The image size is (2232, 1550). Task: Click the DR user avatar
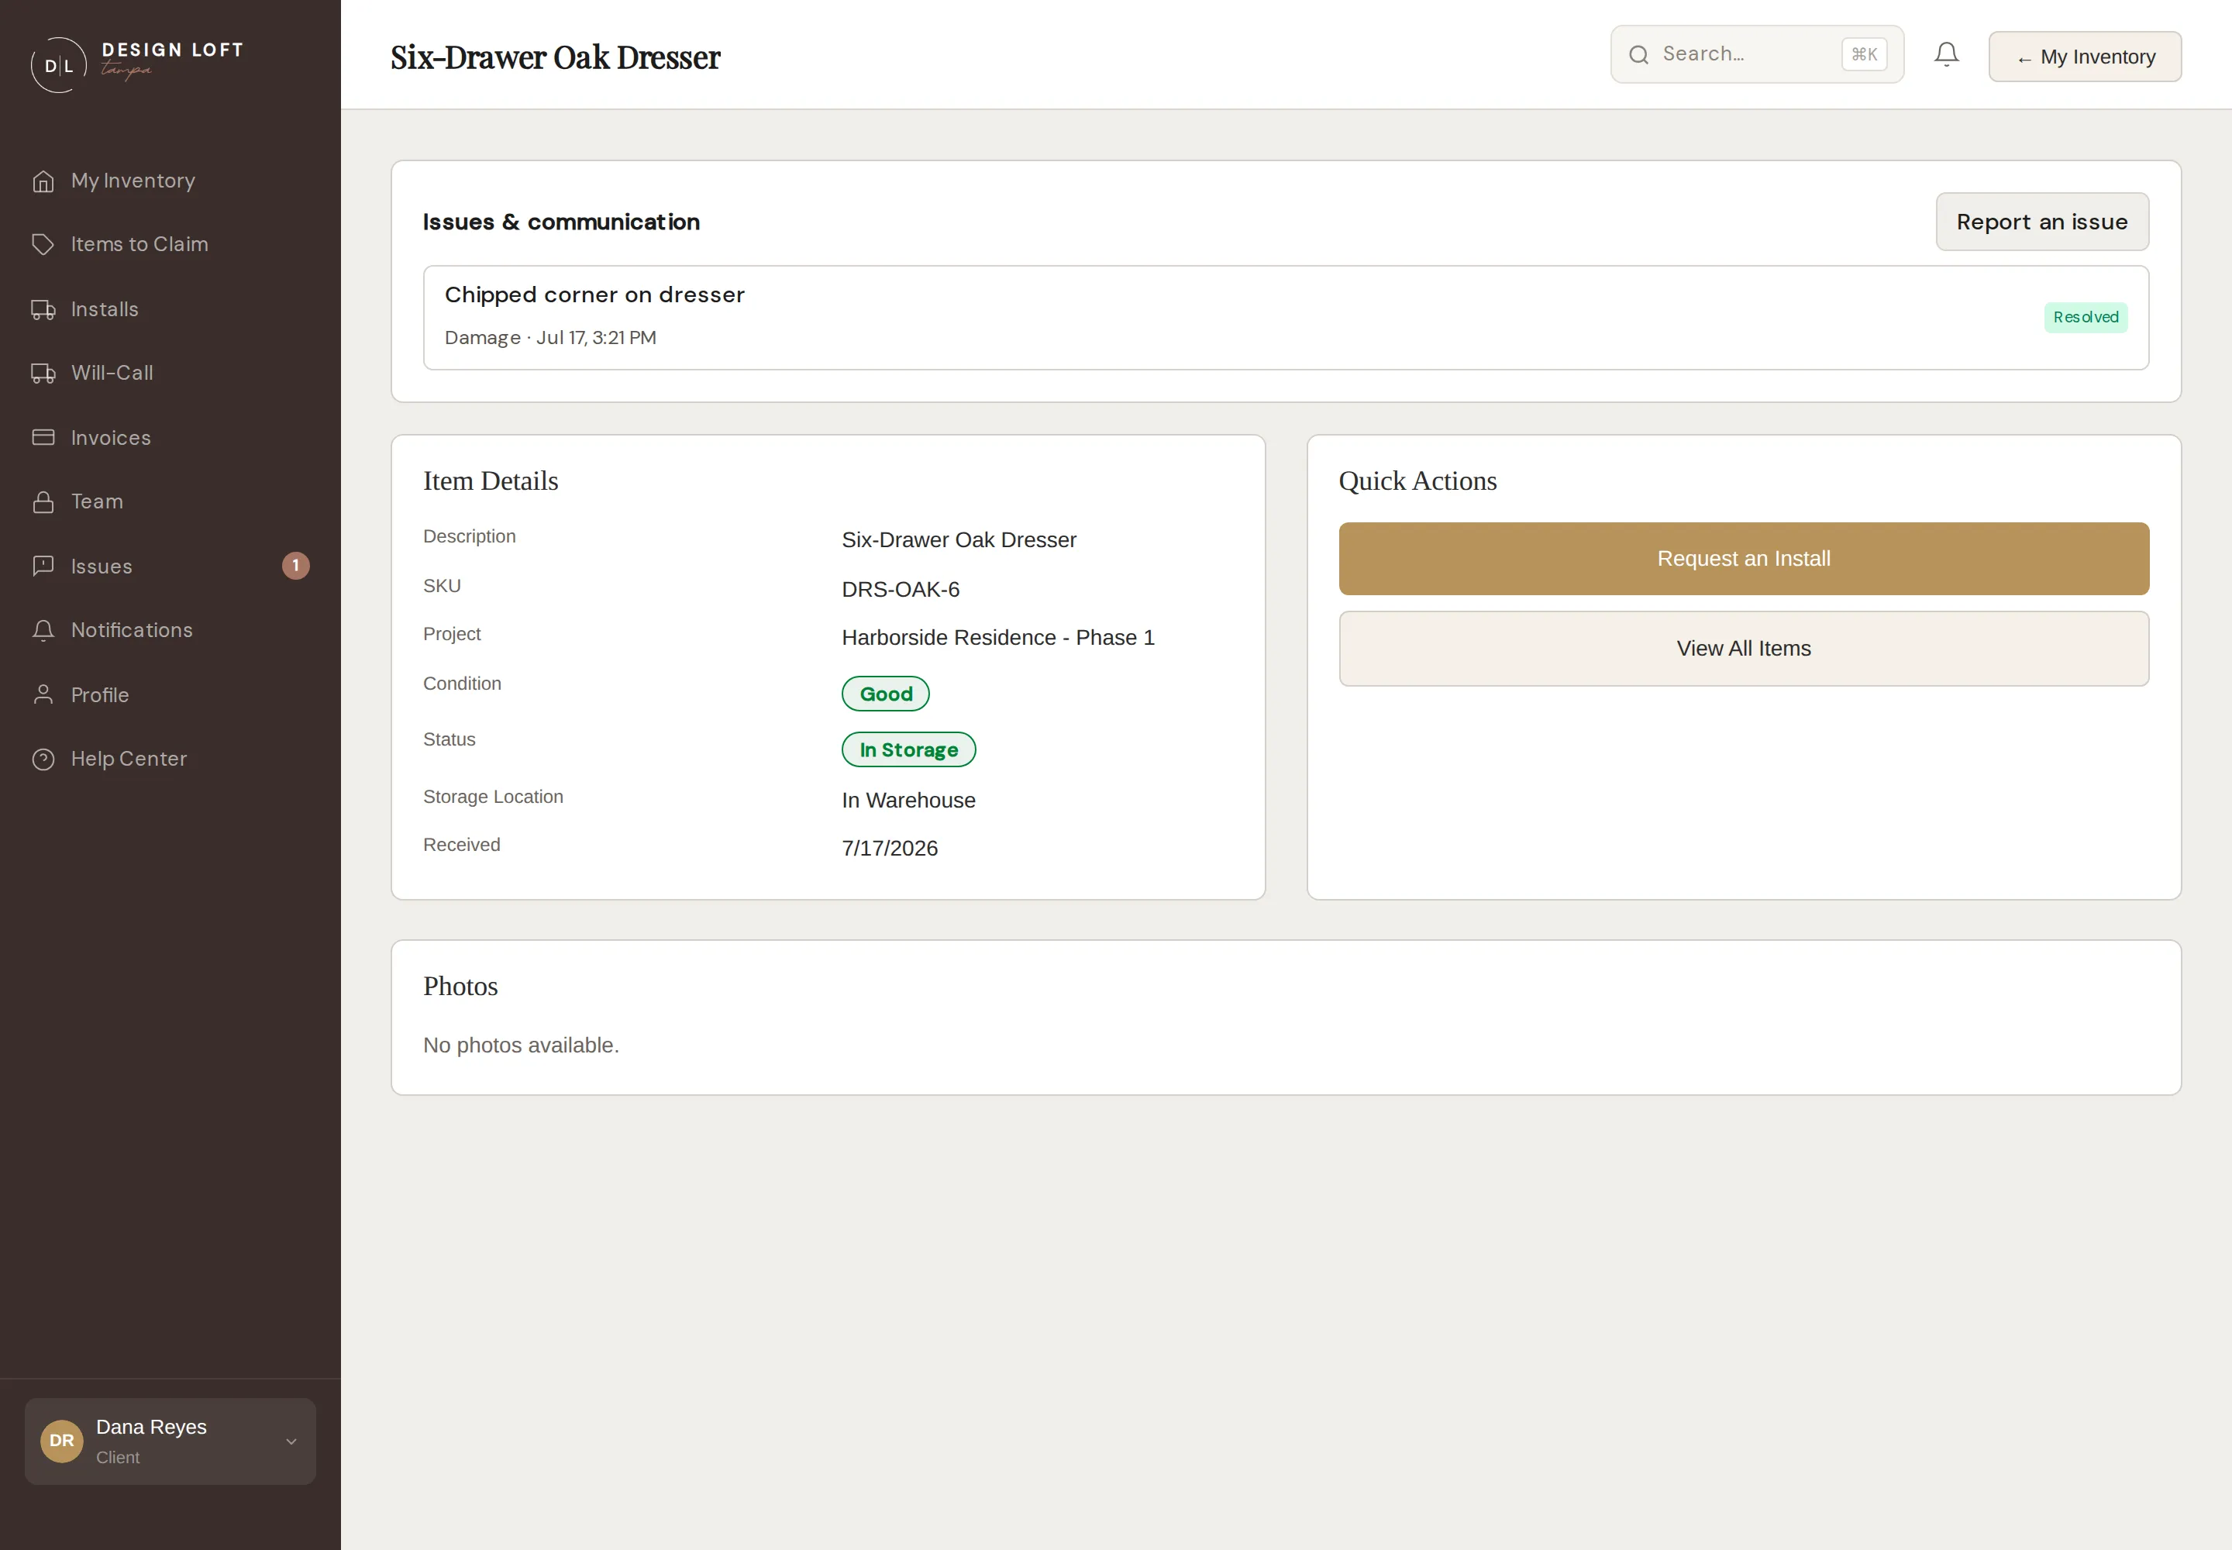61,1441
